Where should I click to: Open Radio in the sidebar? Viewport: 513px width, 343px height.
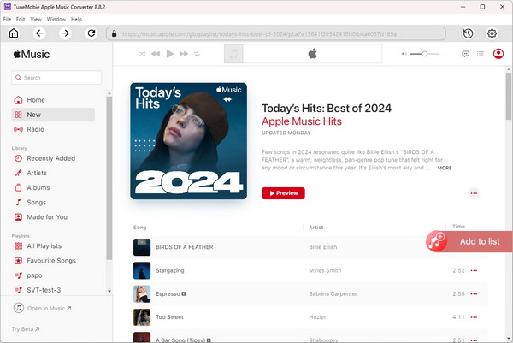click(x=53, y=129)
